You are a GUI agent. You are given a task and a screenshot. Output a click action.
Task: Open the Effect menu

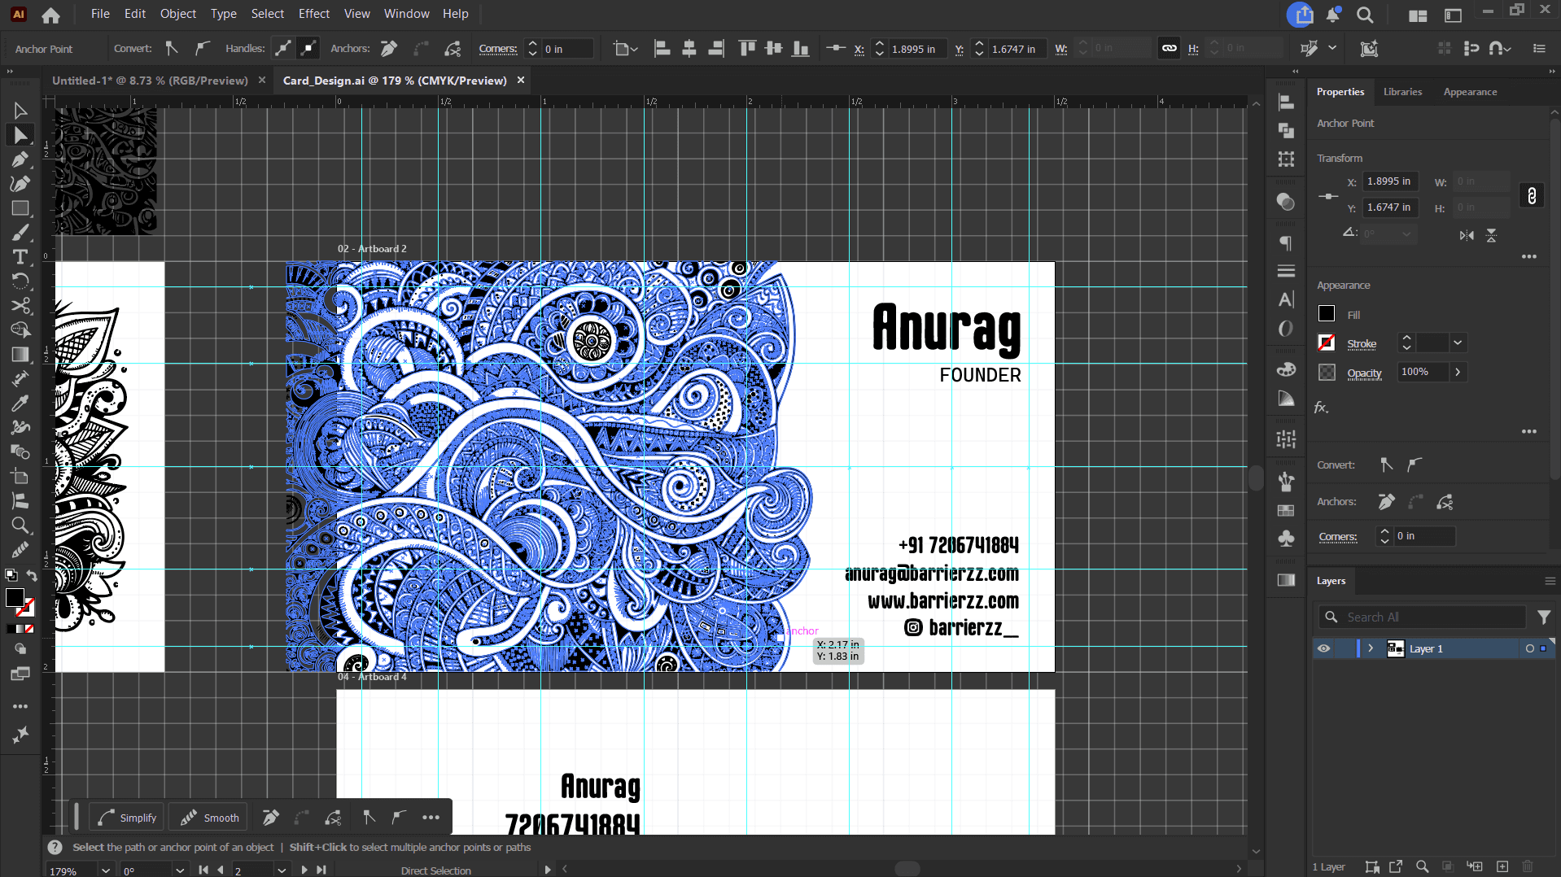[x=313, y=14]
